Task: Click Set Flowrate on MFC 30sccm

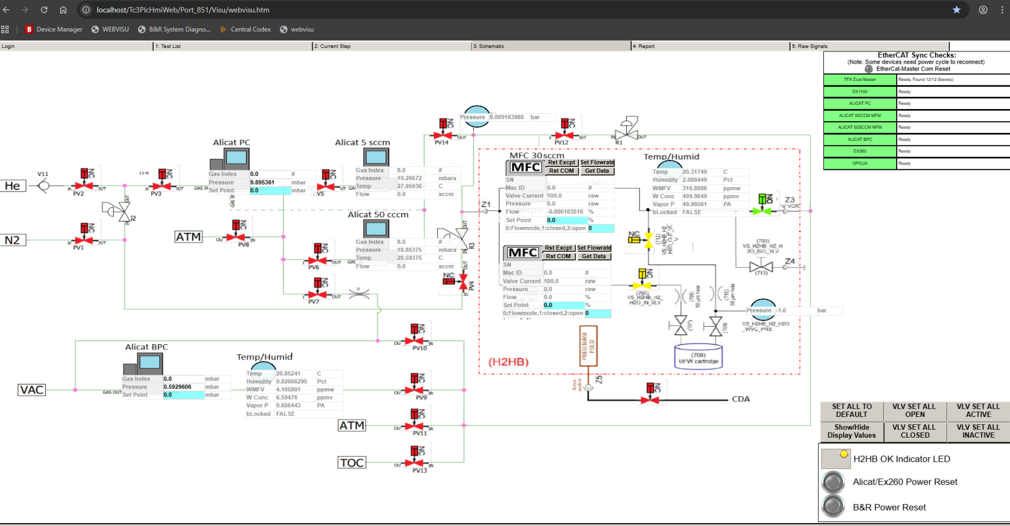Action: (597, 163)
